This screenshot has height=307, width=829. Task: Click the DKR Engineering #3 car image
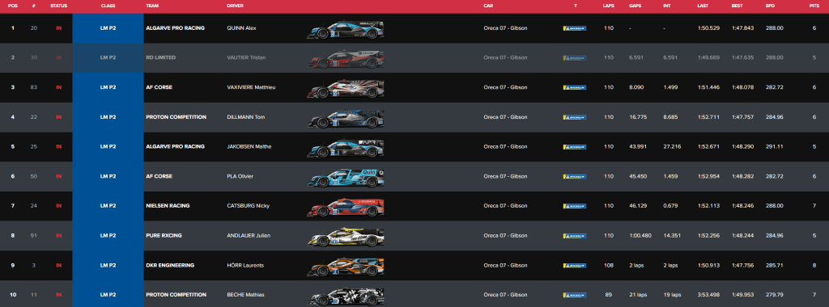pos(345,267)
